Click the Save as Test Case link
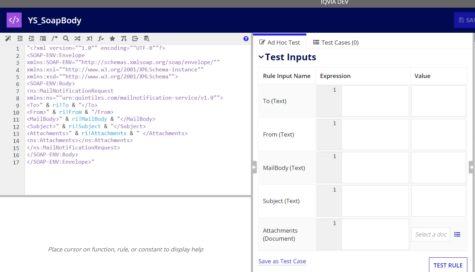The image size is (475, 272). [x=282, y=261]
